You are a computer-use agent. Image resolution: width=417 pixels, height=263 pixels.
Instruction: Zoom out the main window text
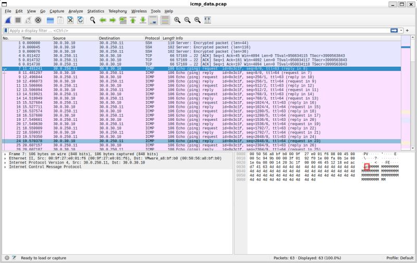pos(187,20)
